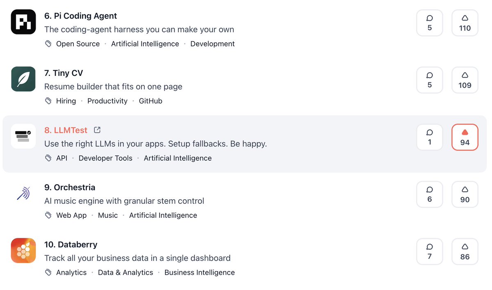Upvote Pi Coding Agent with 110 votes
492x290 pixels.
pos(465,23)
